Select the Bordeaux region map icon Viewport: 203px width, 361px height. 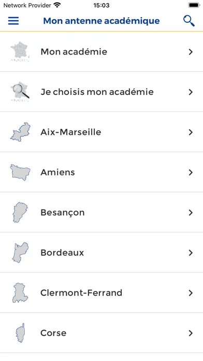pyautogui.click(x=20, y=253)
